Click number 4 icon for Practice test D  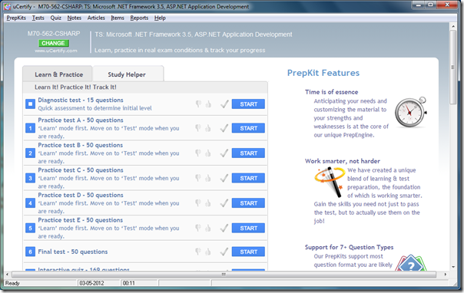click(30, 203)
